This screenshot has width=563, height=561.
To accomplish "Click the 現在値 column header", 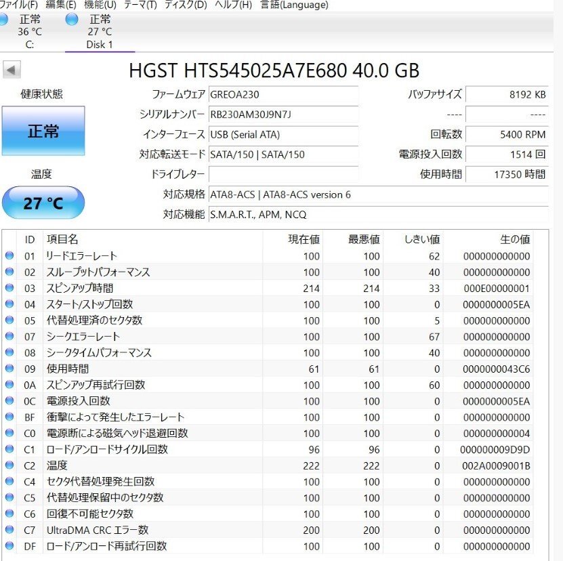I will [293, 239].
